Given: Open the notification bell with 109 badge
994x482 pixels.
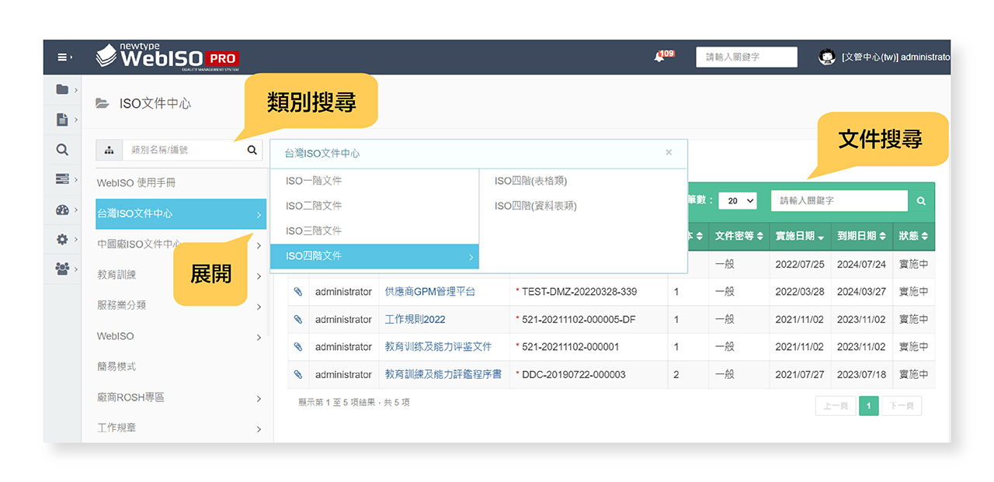Looking at the screenshot, I should pyautogui.click(x=659, y=57).
